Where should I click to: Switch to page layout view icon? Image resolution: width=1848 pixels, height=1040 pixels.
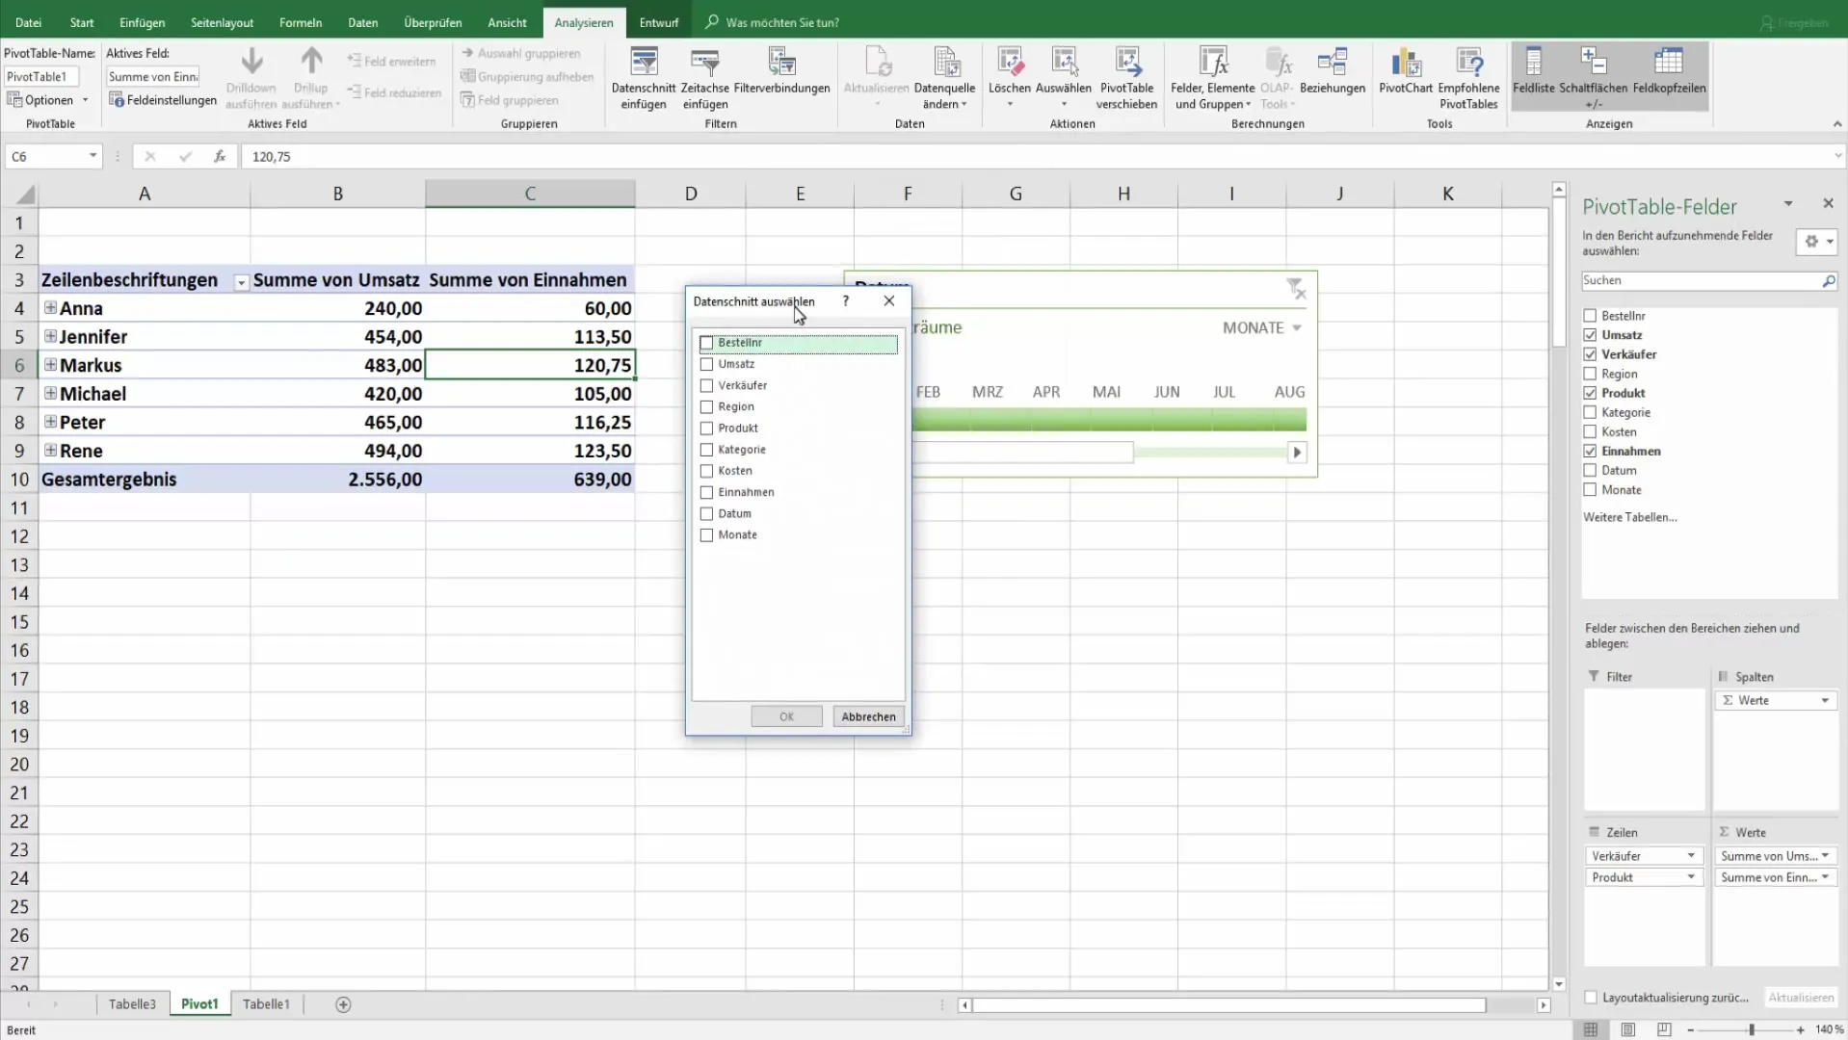pos(1627,1029)
